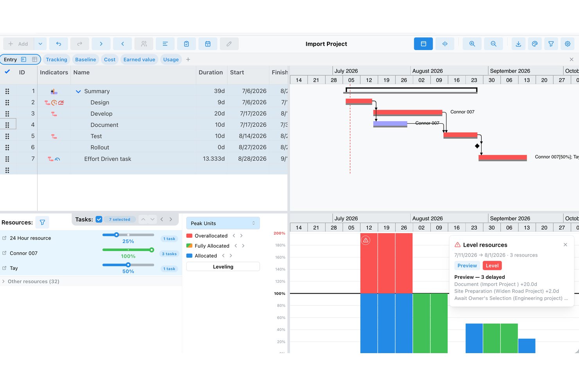Toggle the select-all checkmark in the ID header
Viewport: 579px width, 386px height.
pyautogui.click(x=7, y=72)
